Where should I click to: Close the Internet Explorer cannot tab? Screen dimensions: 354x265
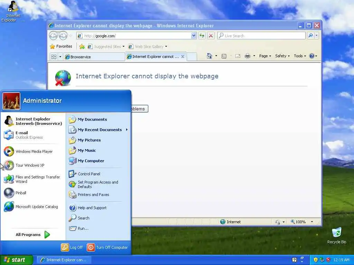[183, 57]
